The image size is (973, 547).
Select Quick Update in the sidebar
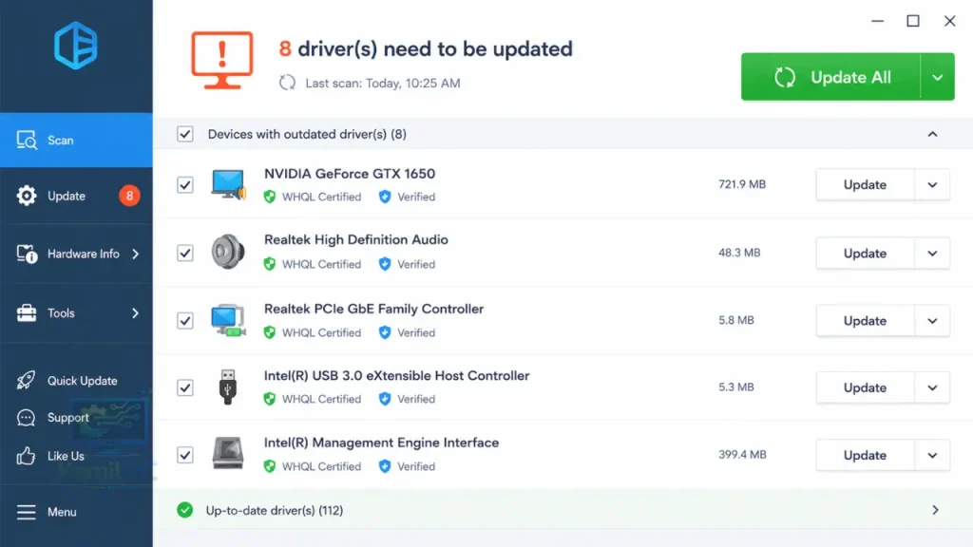(x=76, y=380)
